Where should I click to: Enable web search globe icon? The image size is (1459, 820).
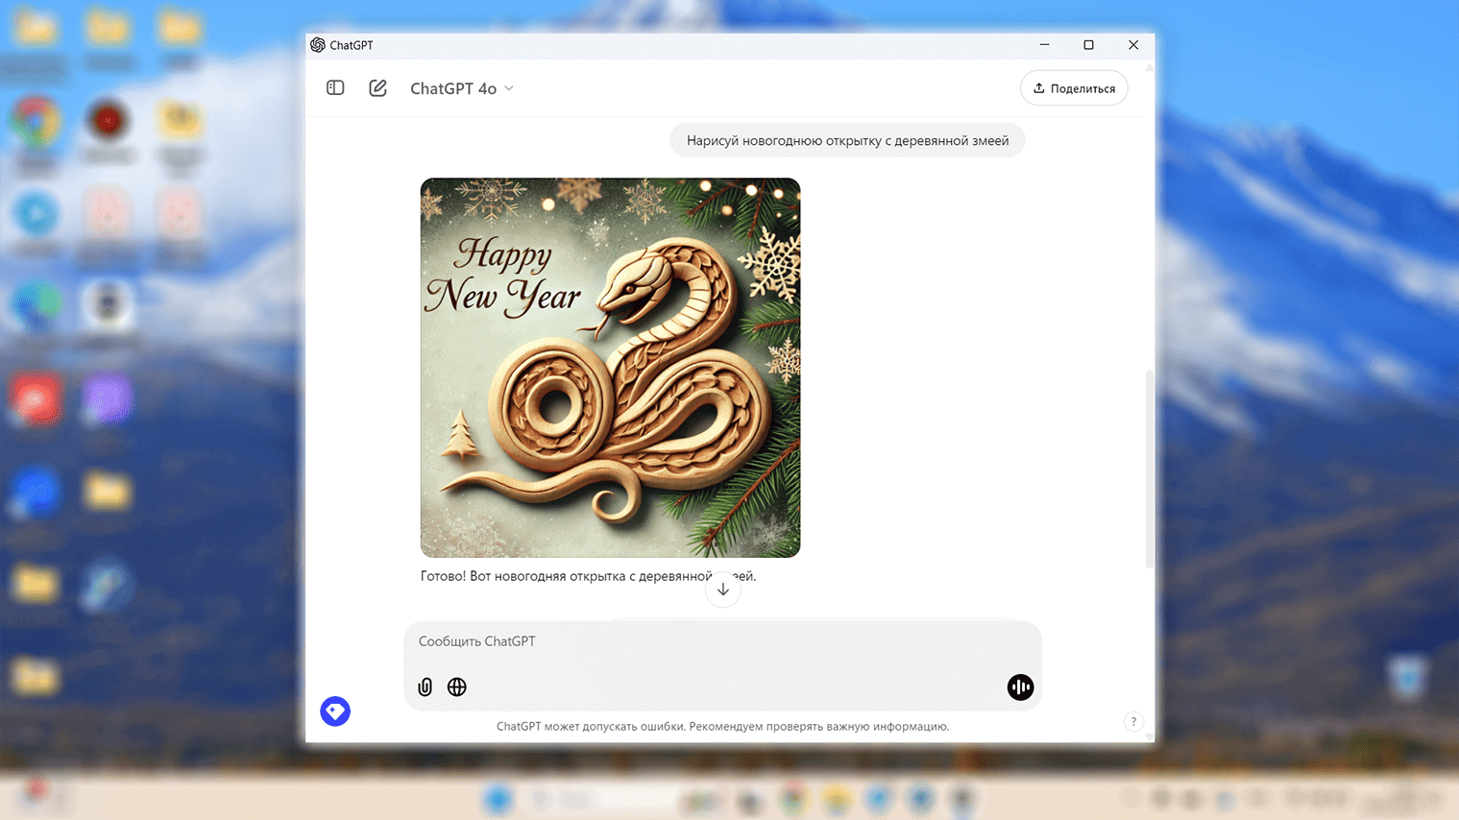[x=457, y=687]
